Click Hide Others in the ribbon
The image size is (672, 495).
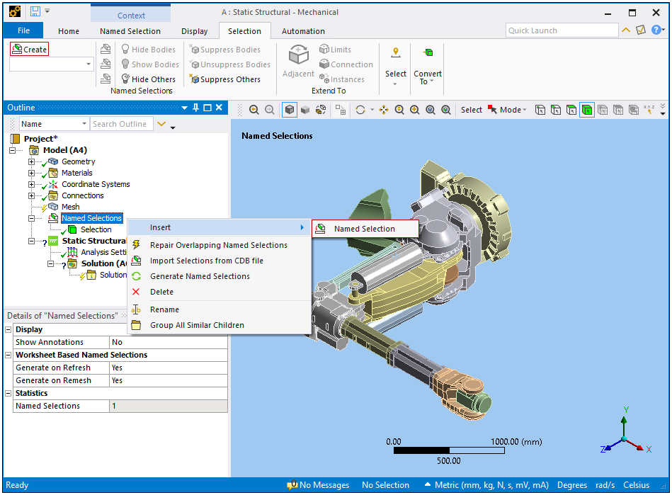(147, 79)
